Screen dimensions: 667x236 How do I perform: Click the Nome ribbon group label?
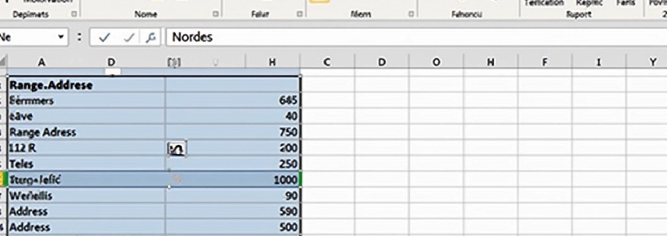[146, 14]
